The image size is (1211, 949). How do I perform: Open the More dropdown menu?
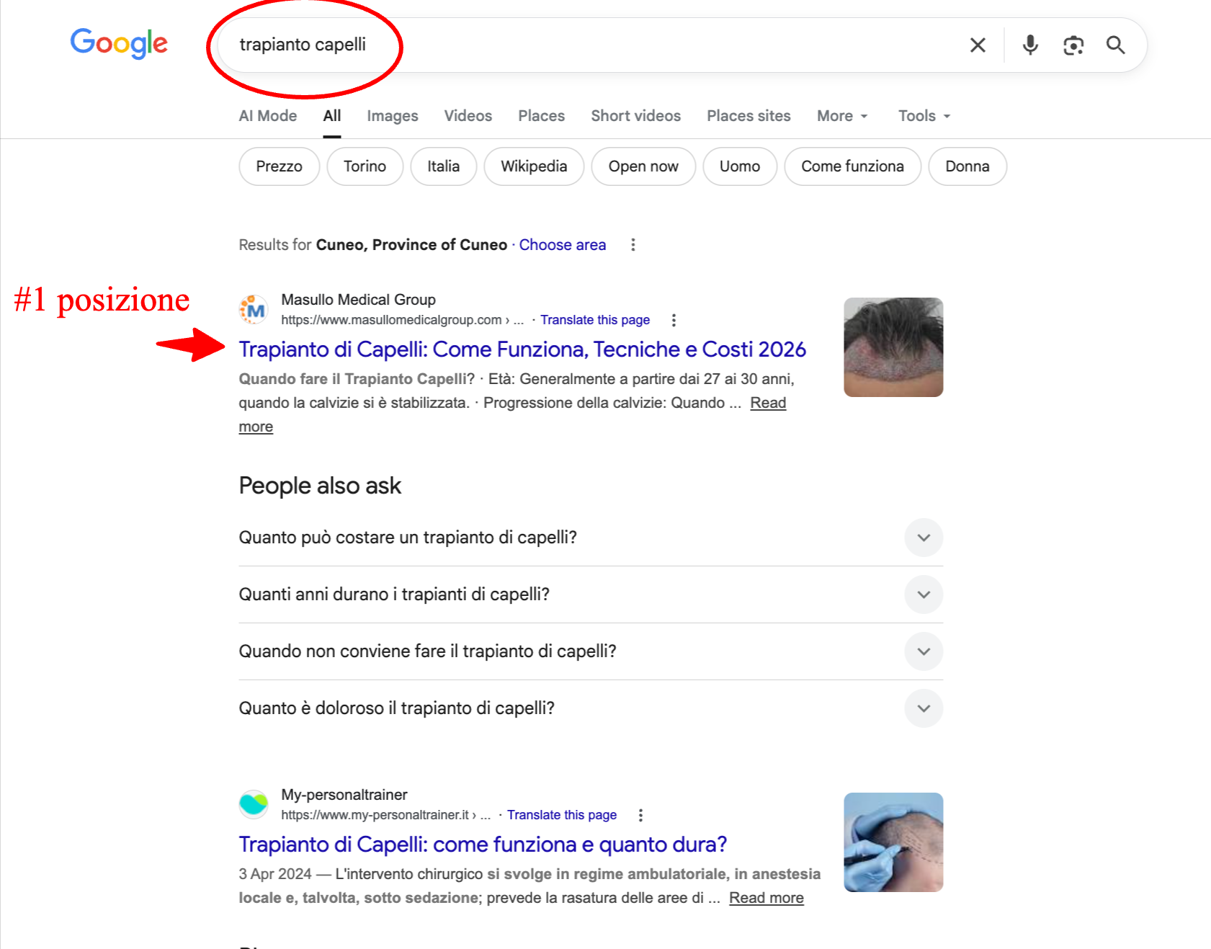(x=841, y=116)
